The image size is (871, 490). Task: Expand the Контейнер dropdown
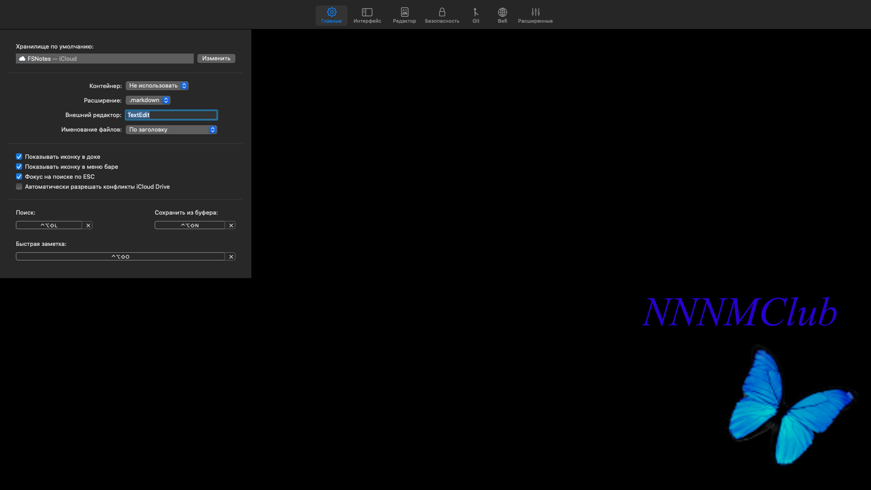click(157, 86)
